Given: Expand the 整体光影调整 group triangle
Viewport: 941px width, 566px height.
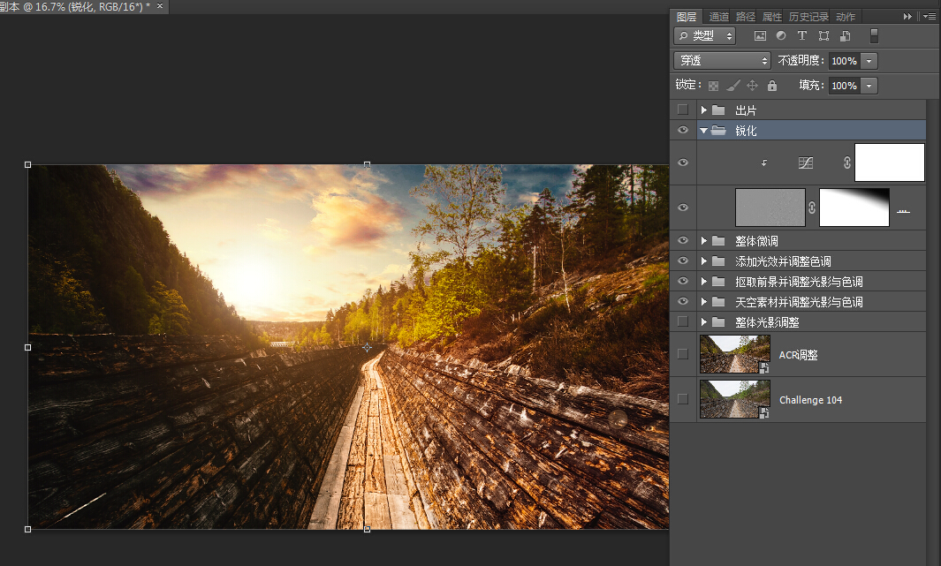Looking at the screenshot, I should pos(704,322).
